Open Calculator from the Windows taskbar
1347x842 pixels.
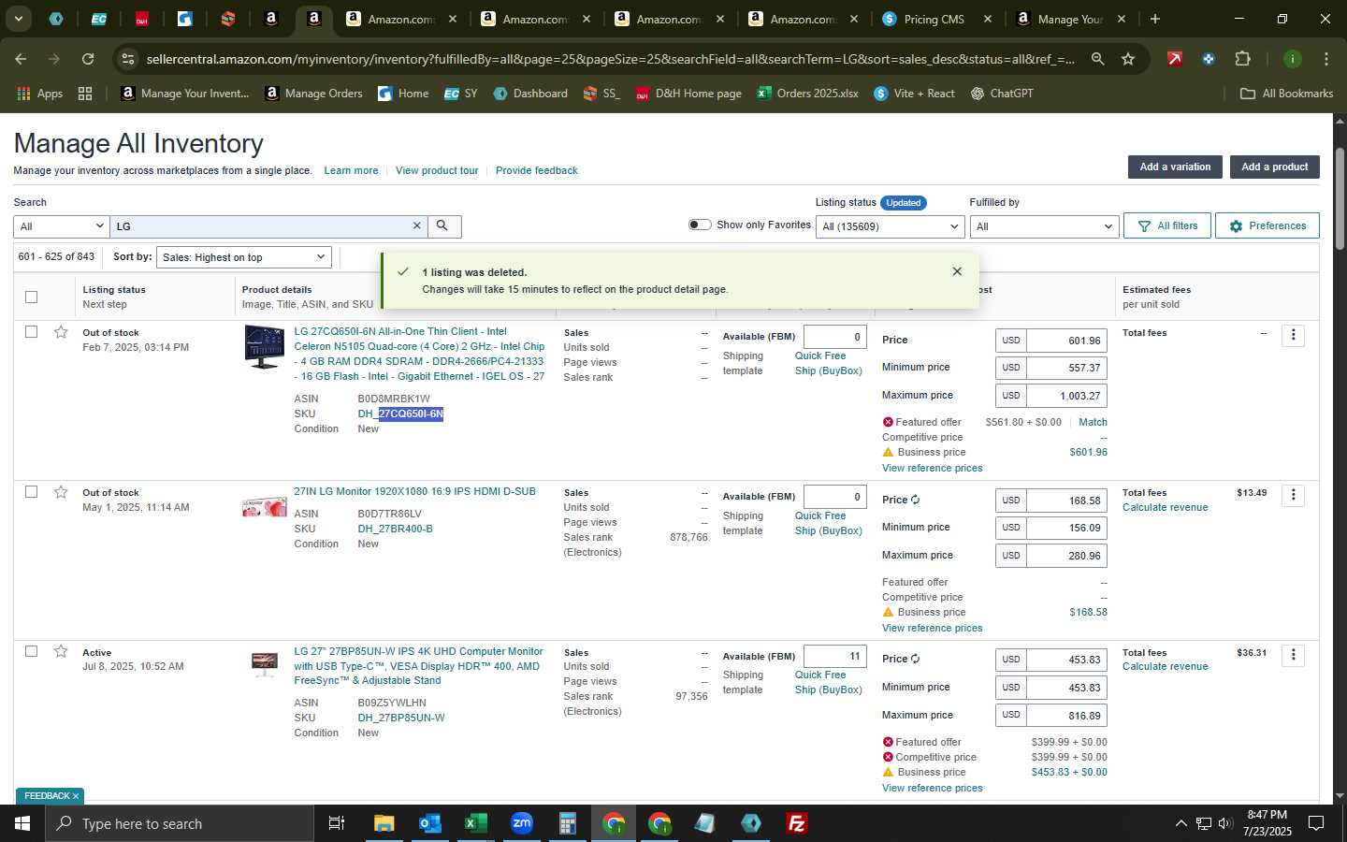tap(567, 823)
